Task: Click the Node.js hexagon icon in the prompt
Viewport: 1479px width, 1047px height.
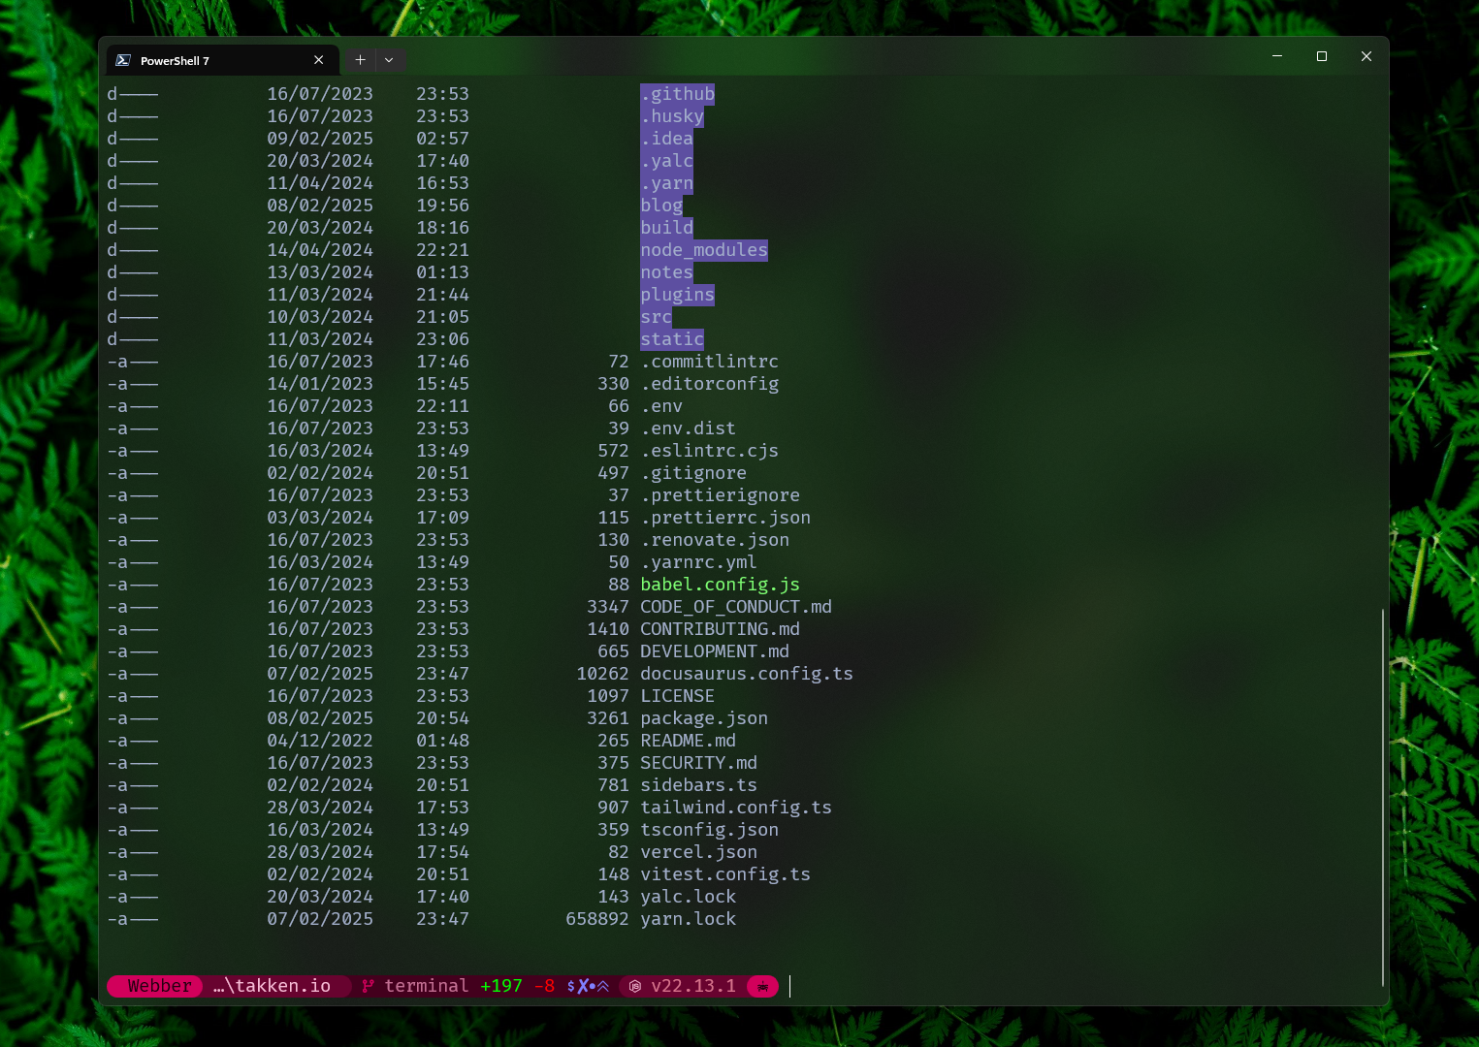Action: coord(635,986)
